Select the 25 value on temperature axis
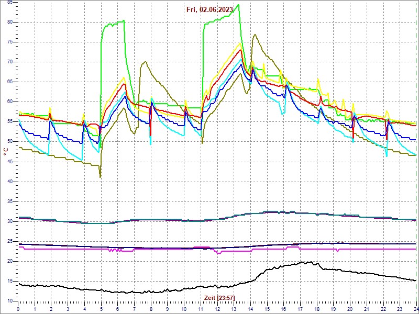Screen dimensions: 419x314 (x=9, y=241)
